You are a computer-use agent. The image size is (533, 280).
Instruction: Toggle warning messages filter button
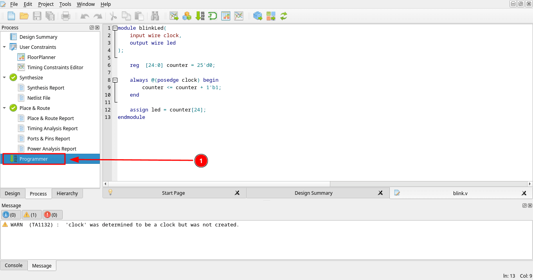pyautogui.click(x=32, y=215)
